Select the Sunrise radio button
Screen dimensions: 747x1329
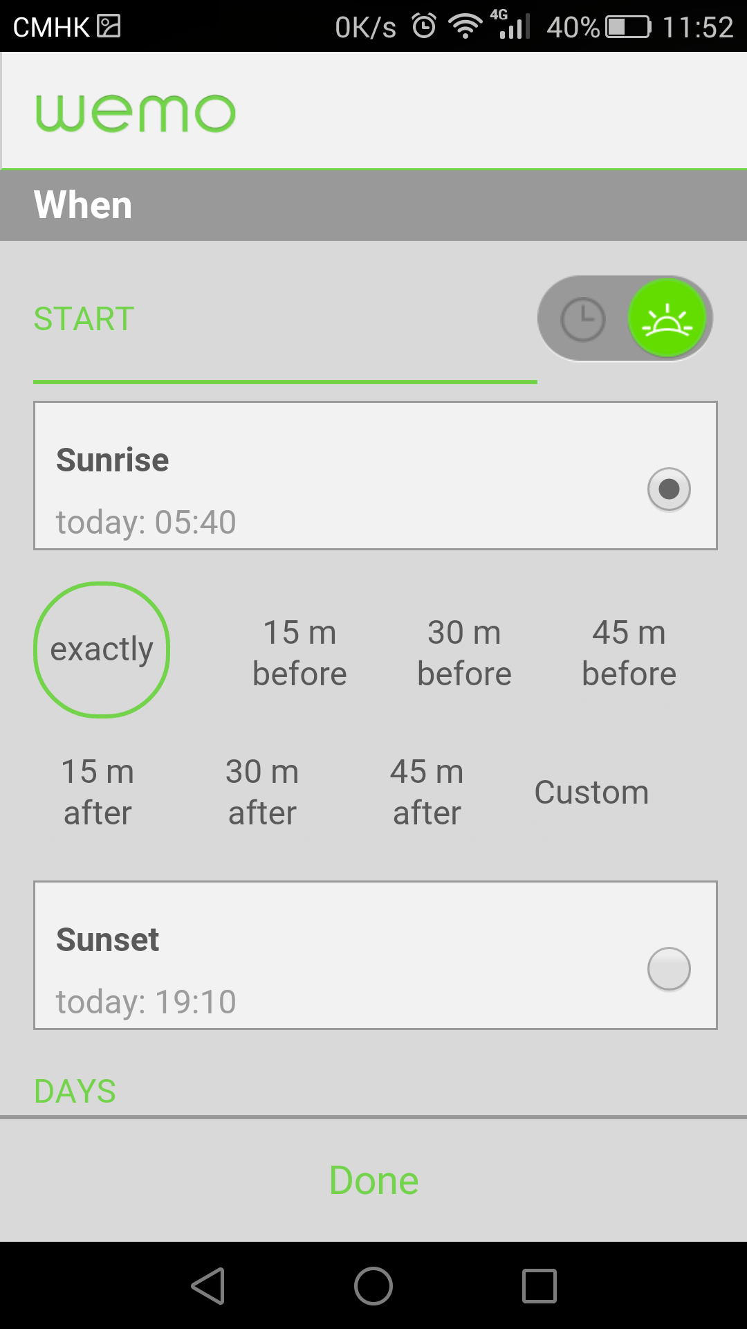tap(669, 489)
